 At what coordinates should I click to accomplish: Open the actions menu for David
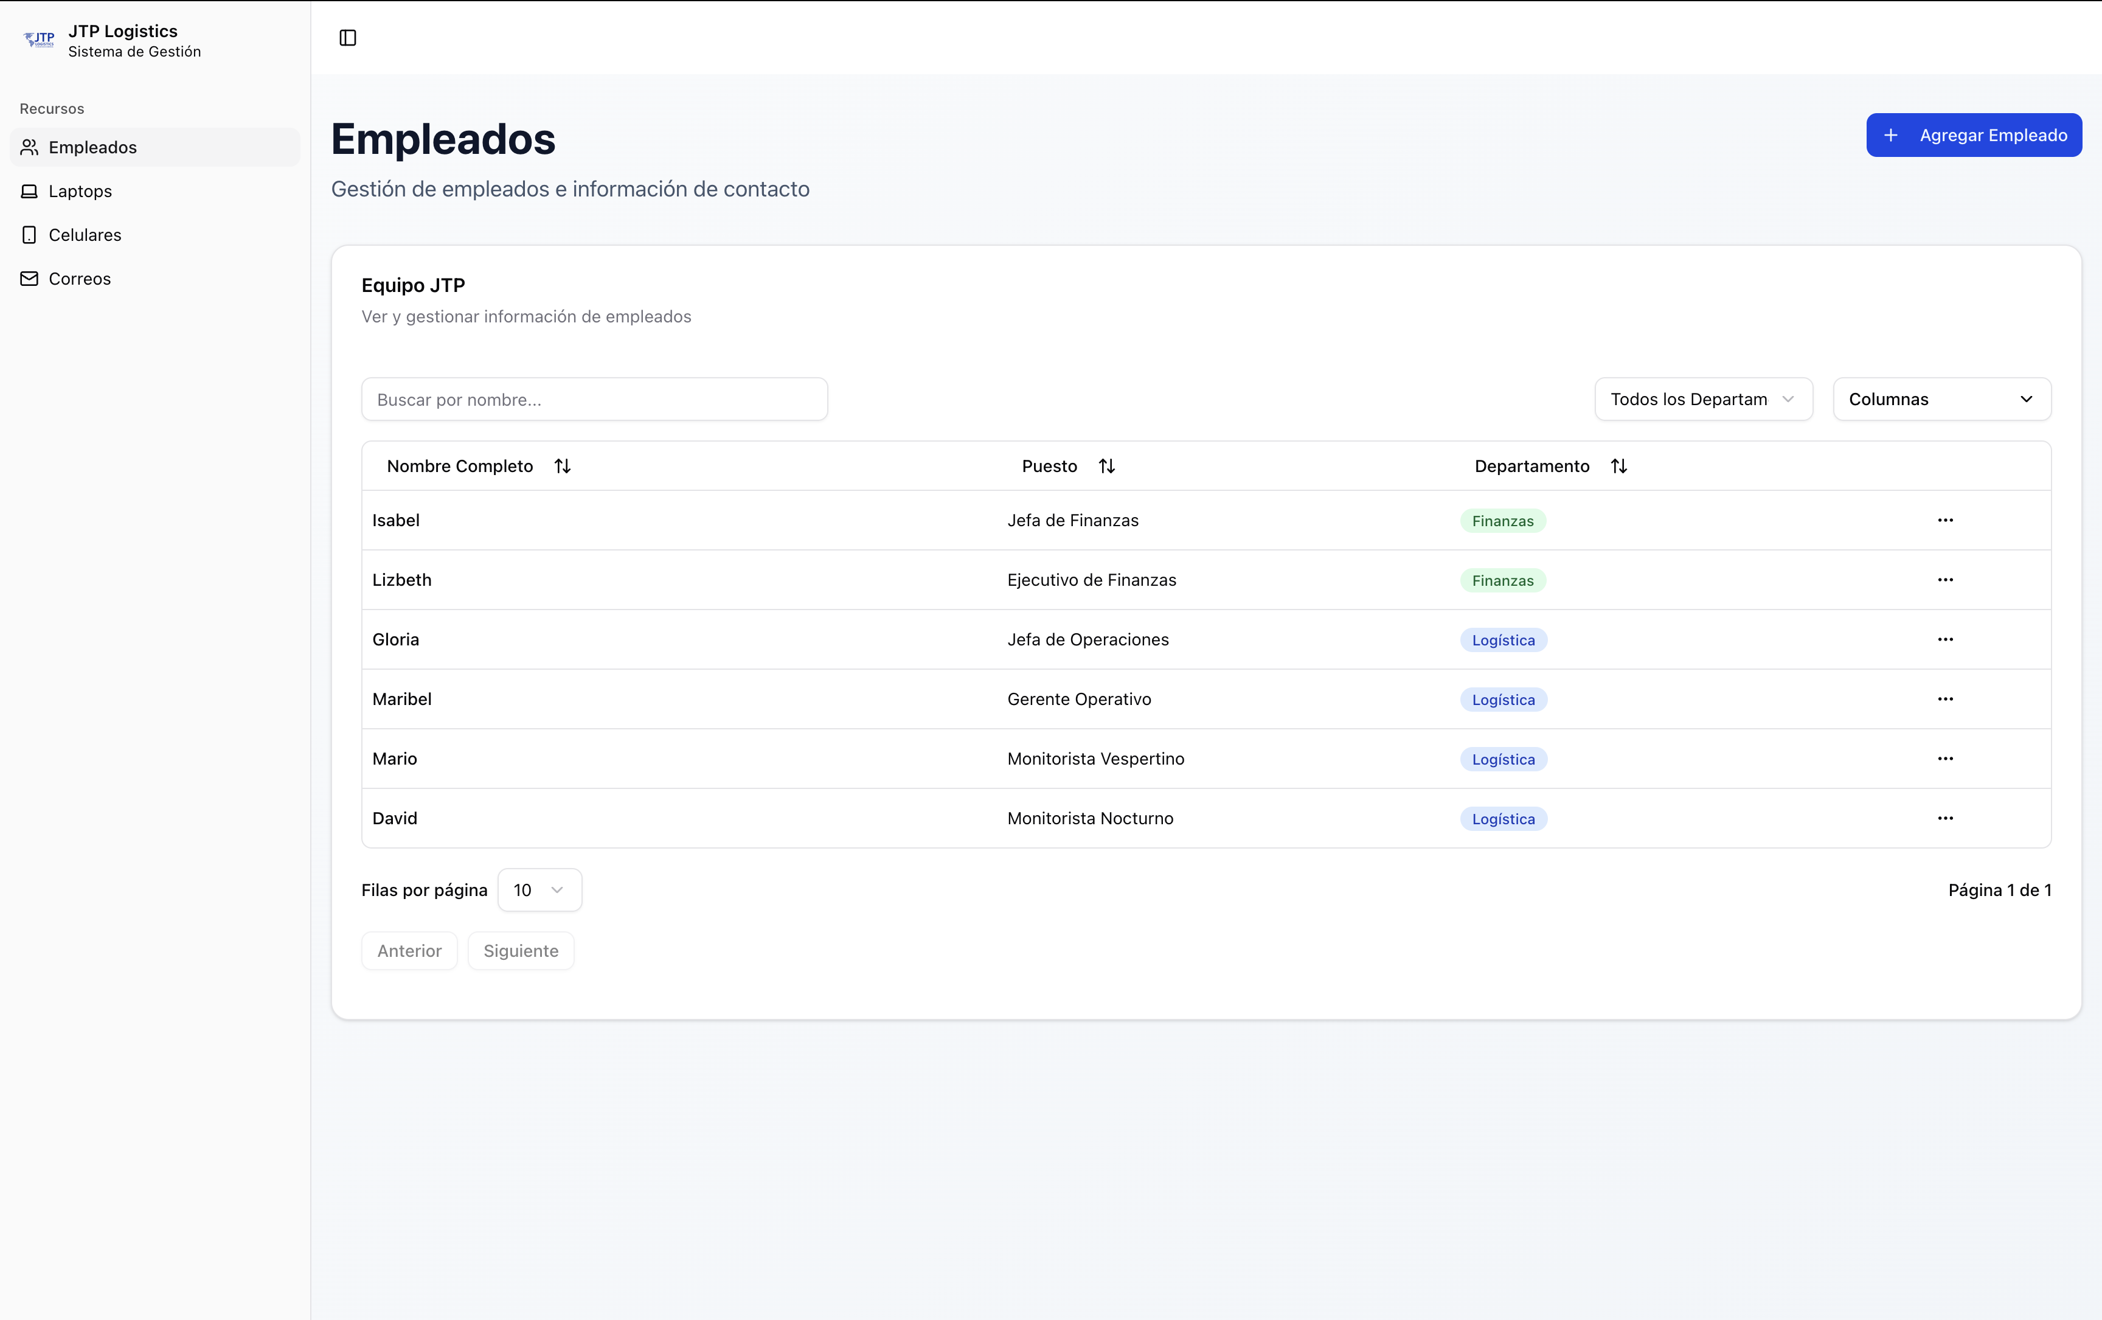[1945, 818]
